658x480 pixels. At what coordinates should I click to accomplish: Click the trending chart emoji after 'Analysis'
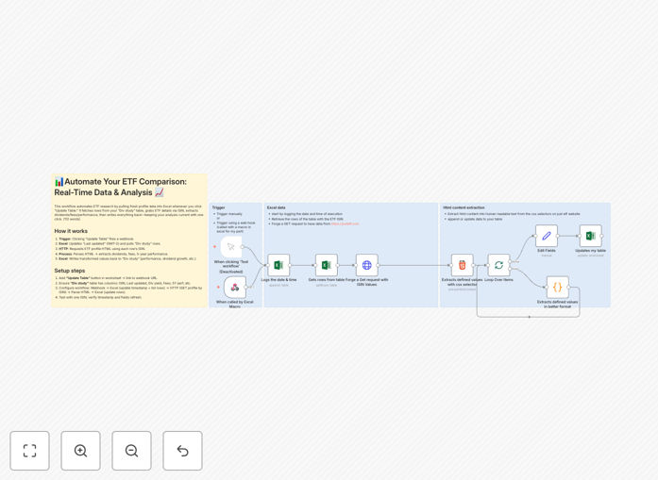(159, 192)
